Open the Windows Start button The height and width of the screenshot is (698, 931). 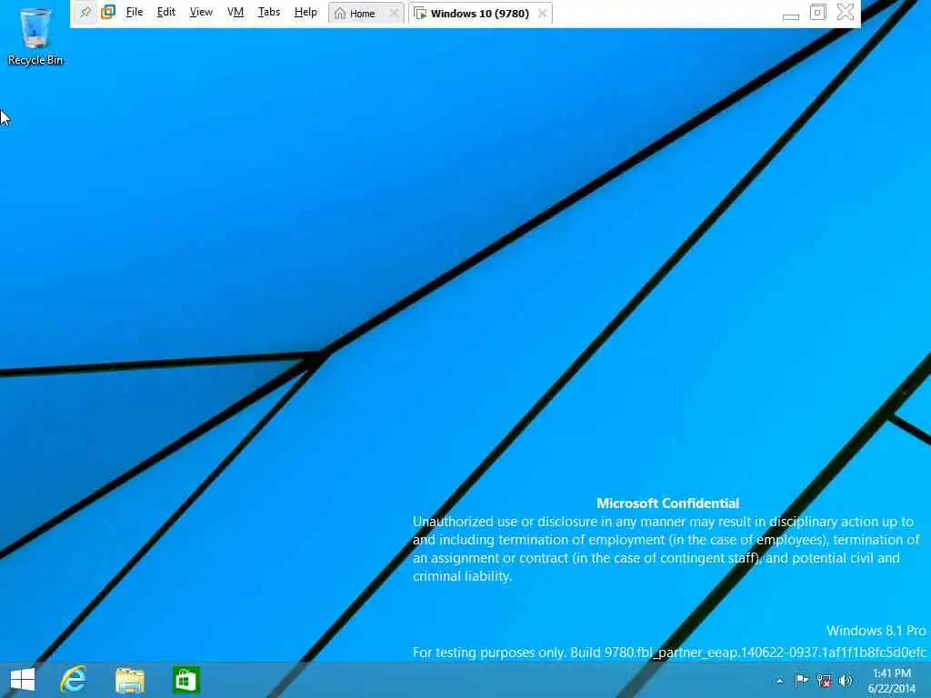coord(23,680)
